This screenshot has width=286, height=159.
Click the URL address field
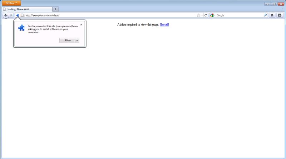[x=107, y=15]
